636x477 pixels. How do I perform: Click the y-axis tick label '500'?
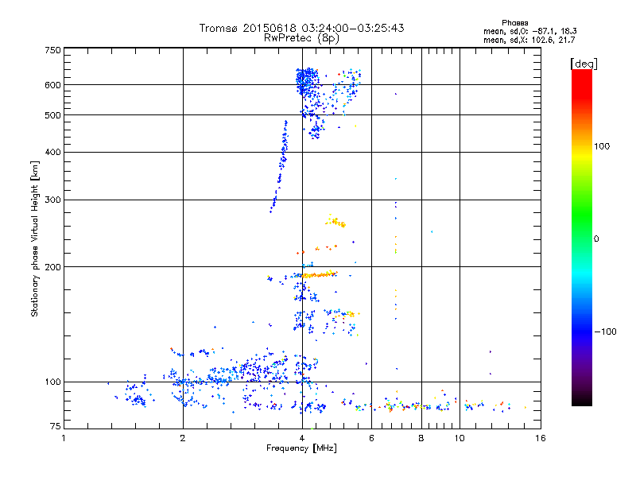tap(52, 115)
